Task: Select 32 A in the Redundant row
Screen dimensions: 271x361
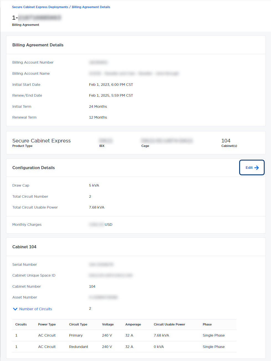Action: [129, 347]
